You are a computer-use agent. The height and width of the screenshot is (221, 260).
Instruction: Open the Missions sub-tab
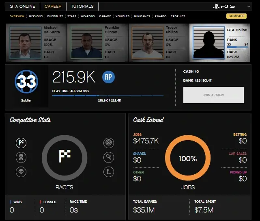36,16
